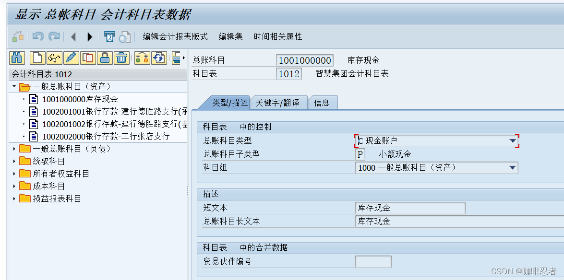Click the Copy account icon
Viewport: 564px width, 280px height.
click(87, 58)
